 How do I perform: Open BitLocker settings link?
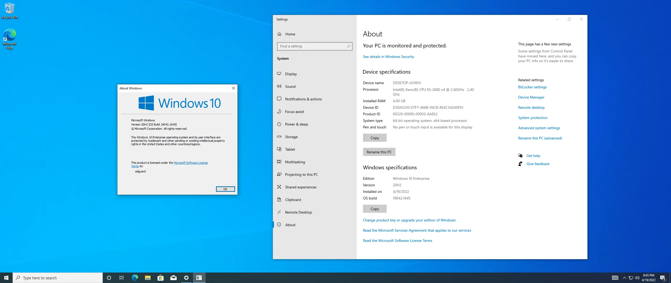tap(532, 87)
